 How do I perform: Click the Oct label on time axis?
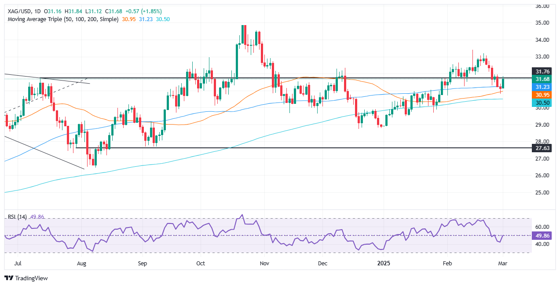coord(201,263)
